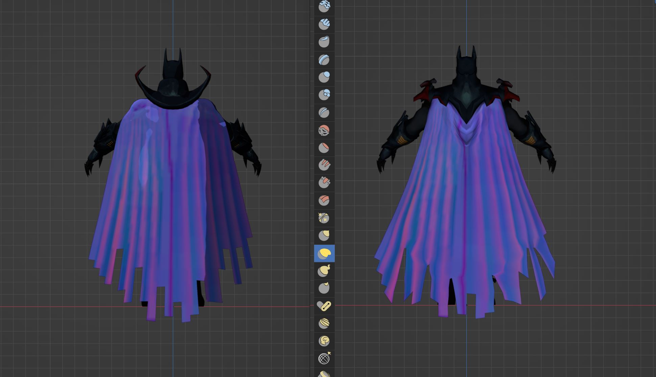
Task: Pick the Blob sculpt brush
Action: (324, 95)
